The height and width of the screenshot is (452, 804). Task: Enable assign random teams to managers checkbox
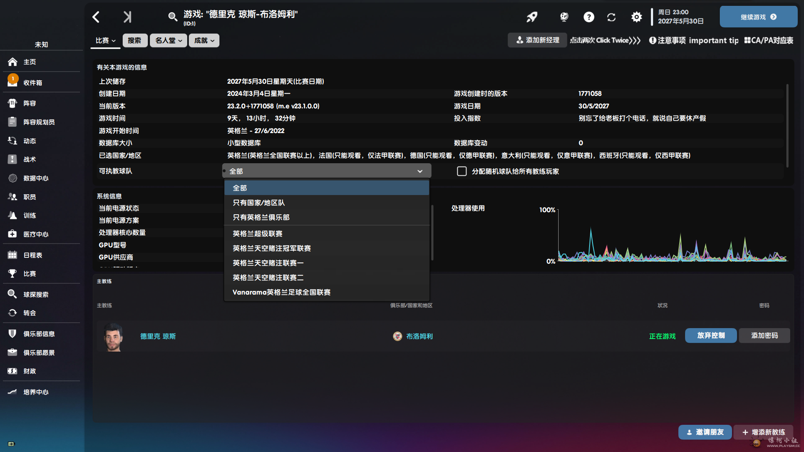(462, 171)
